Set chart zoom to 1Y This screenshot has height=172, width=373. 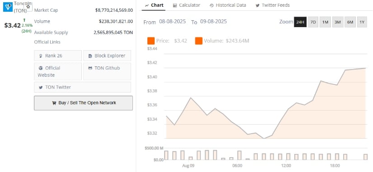pos(362,22)
